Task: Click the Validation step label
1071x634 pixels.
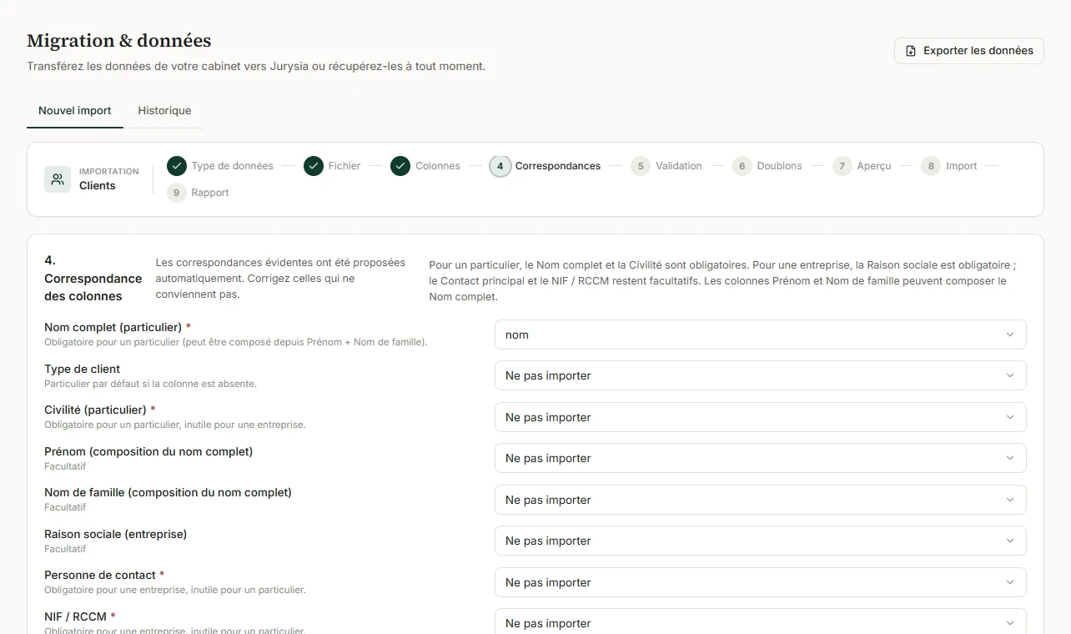Action: tap(679, 166)
